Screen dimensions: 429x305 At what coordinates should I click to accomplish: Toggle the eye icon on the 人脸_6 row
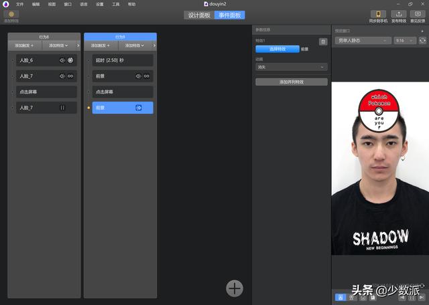click(62, 60)
